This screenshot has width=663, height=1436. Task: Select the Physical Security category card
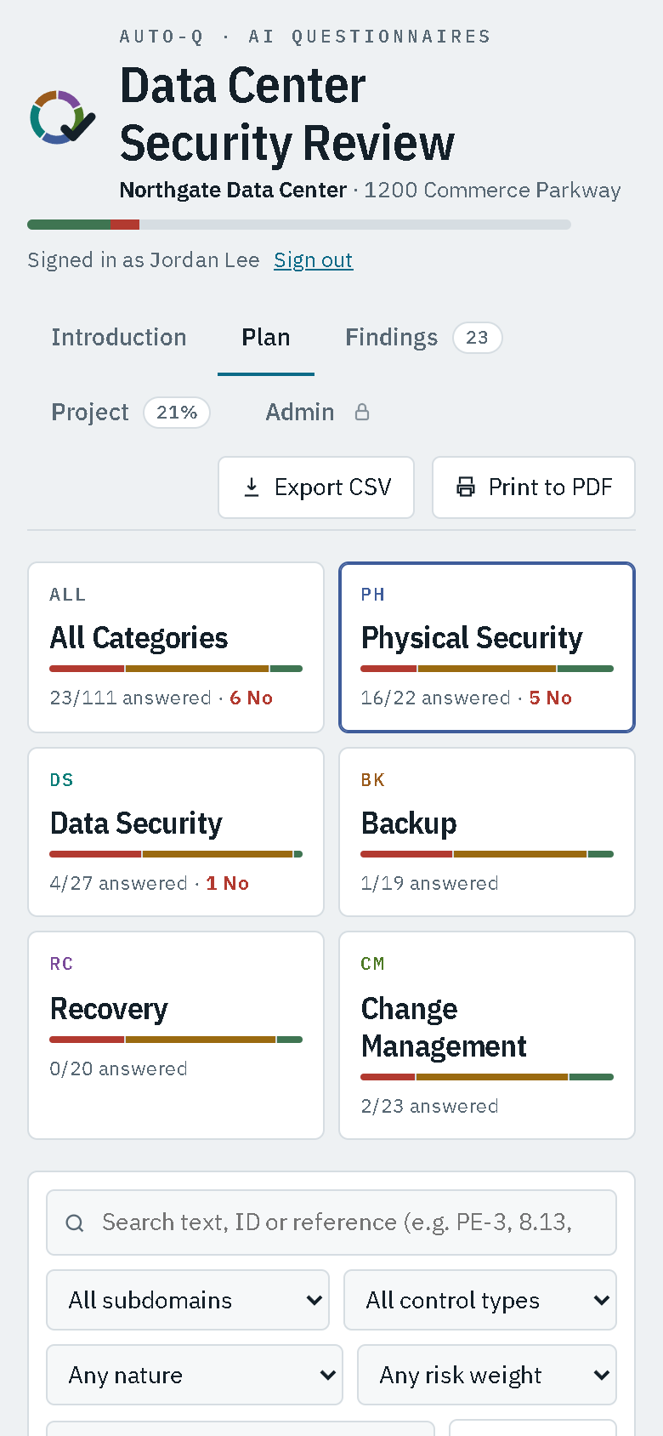[487, 647]
